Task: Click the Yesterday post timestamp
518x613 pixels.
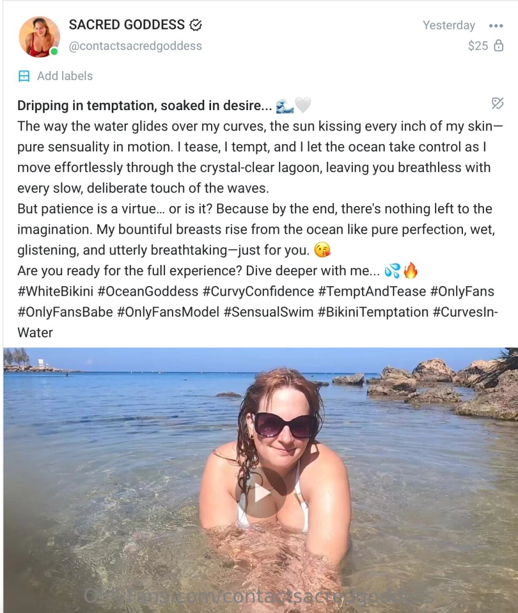Action: click(449, 26)
